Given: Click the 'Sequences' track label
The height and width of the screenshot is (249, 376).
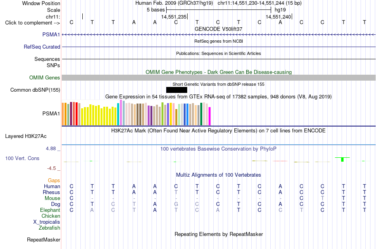Looking at the screenshot, I should [47, 59].
